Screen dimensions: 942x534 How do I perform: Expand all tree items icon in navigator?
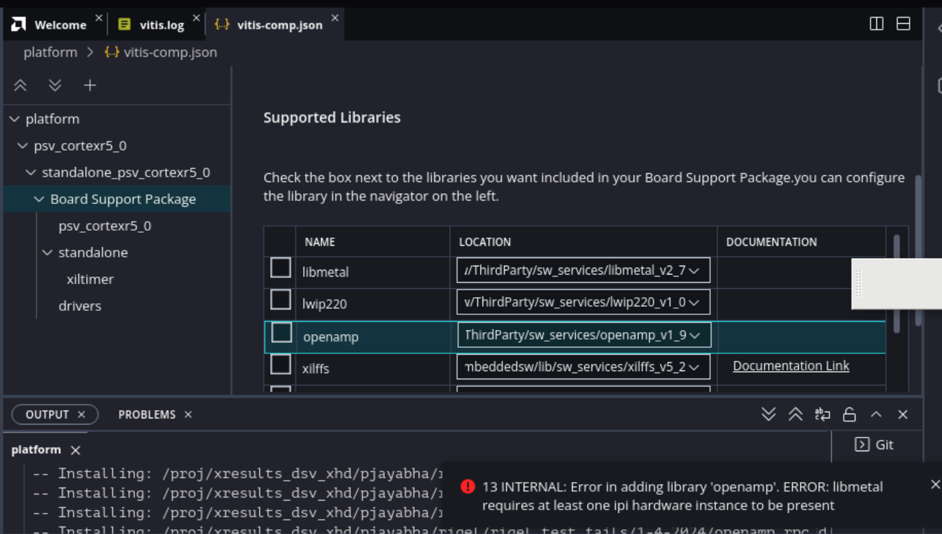coord(55,86)
